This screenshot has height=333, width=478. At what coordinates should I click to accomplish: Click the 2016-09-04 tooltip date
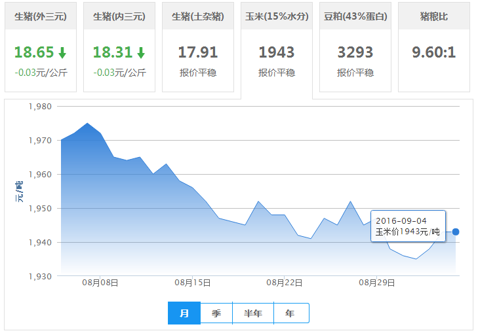tap(401, 220)
